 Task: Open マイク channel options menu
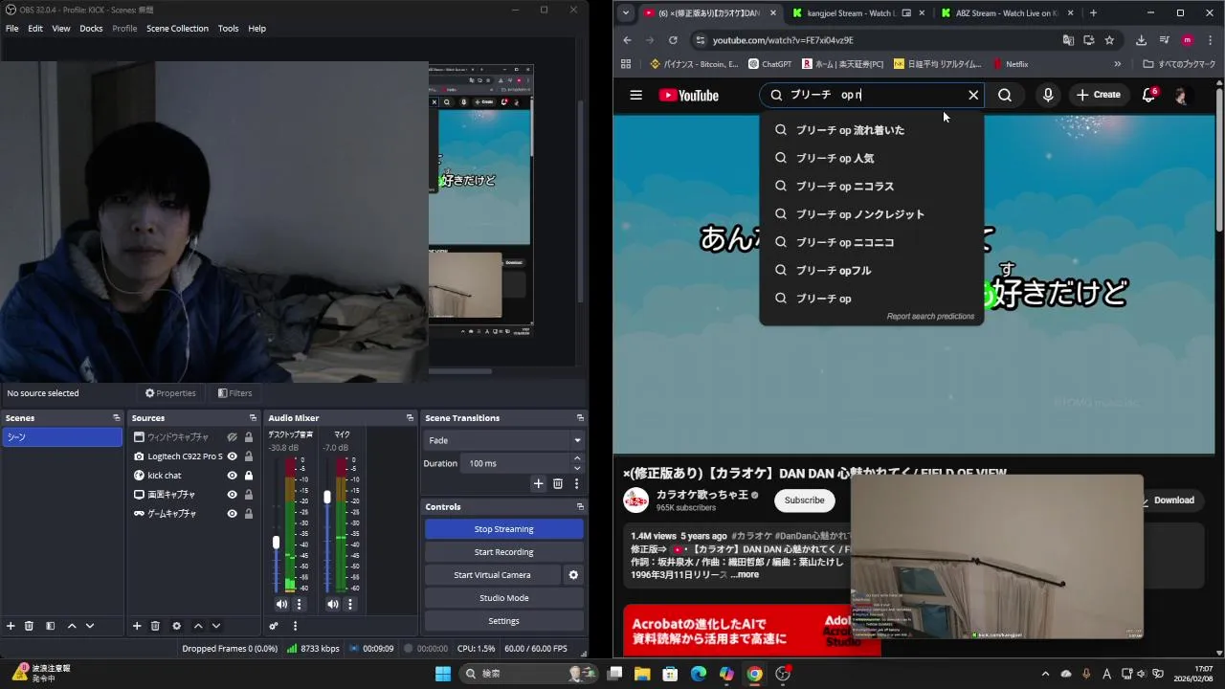point(350,604)
